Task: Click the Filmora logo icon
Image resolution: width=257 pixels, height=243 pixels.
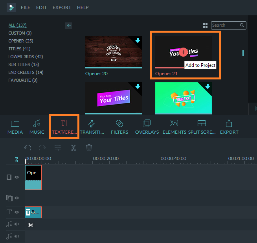Action: 11,7
